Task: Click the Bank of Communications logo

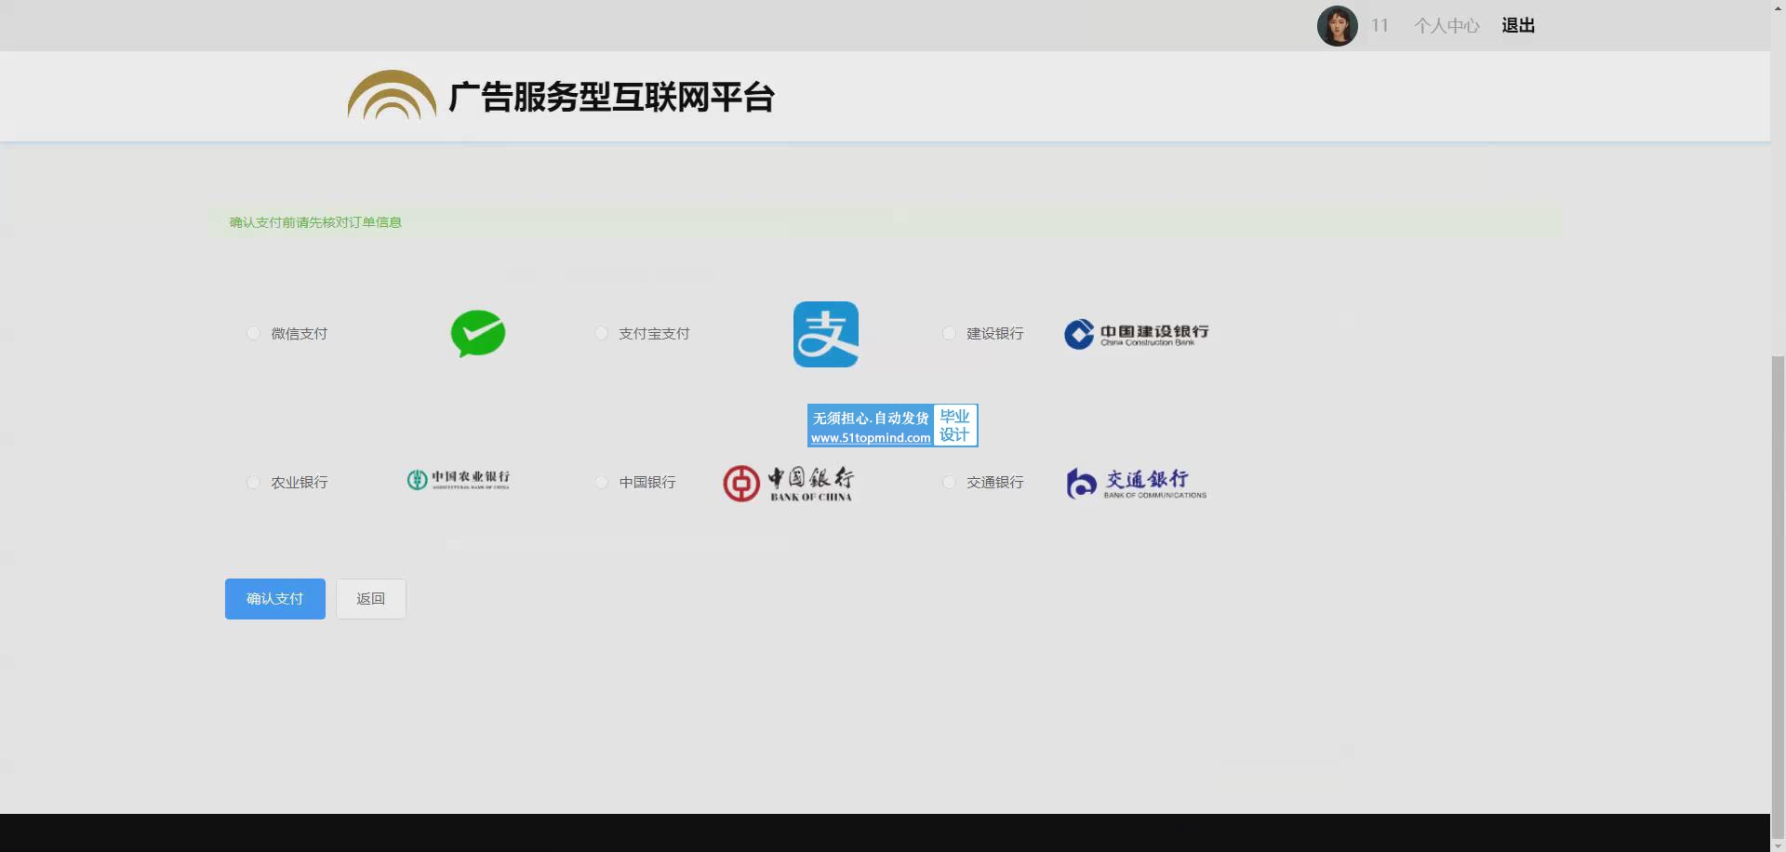Action: click(1137, 484)
